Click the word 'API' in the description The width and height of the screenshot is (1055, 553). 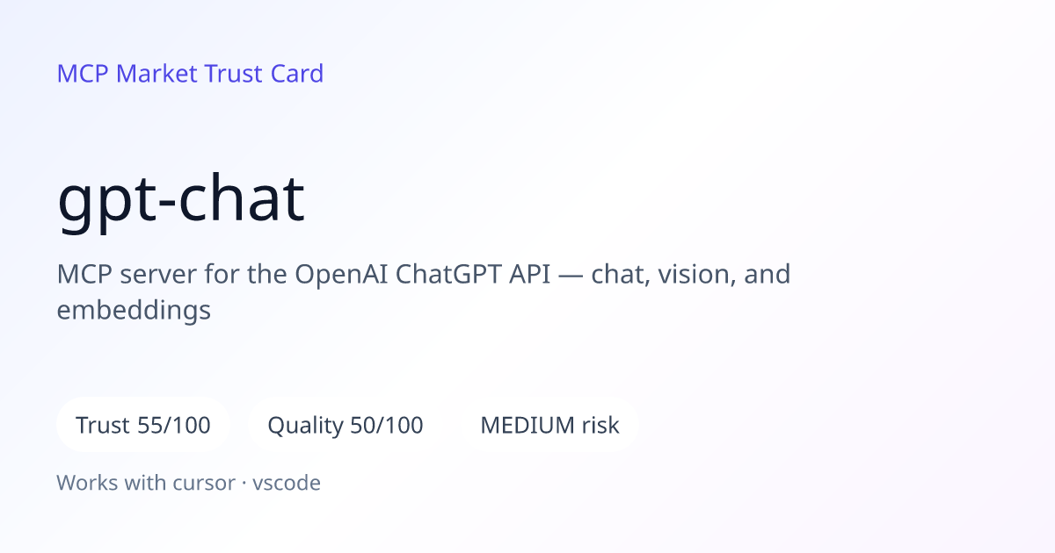(529, 275)
